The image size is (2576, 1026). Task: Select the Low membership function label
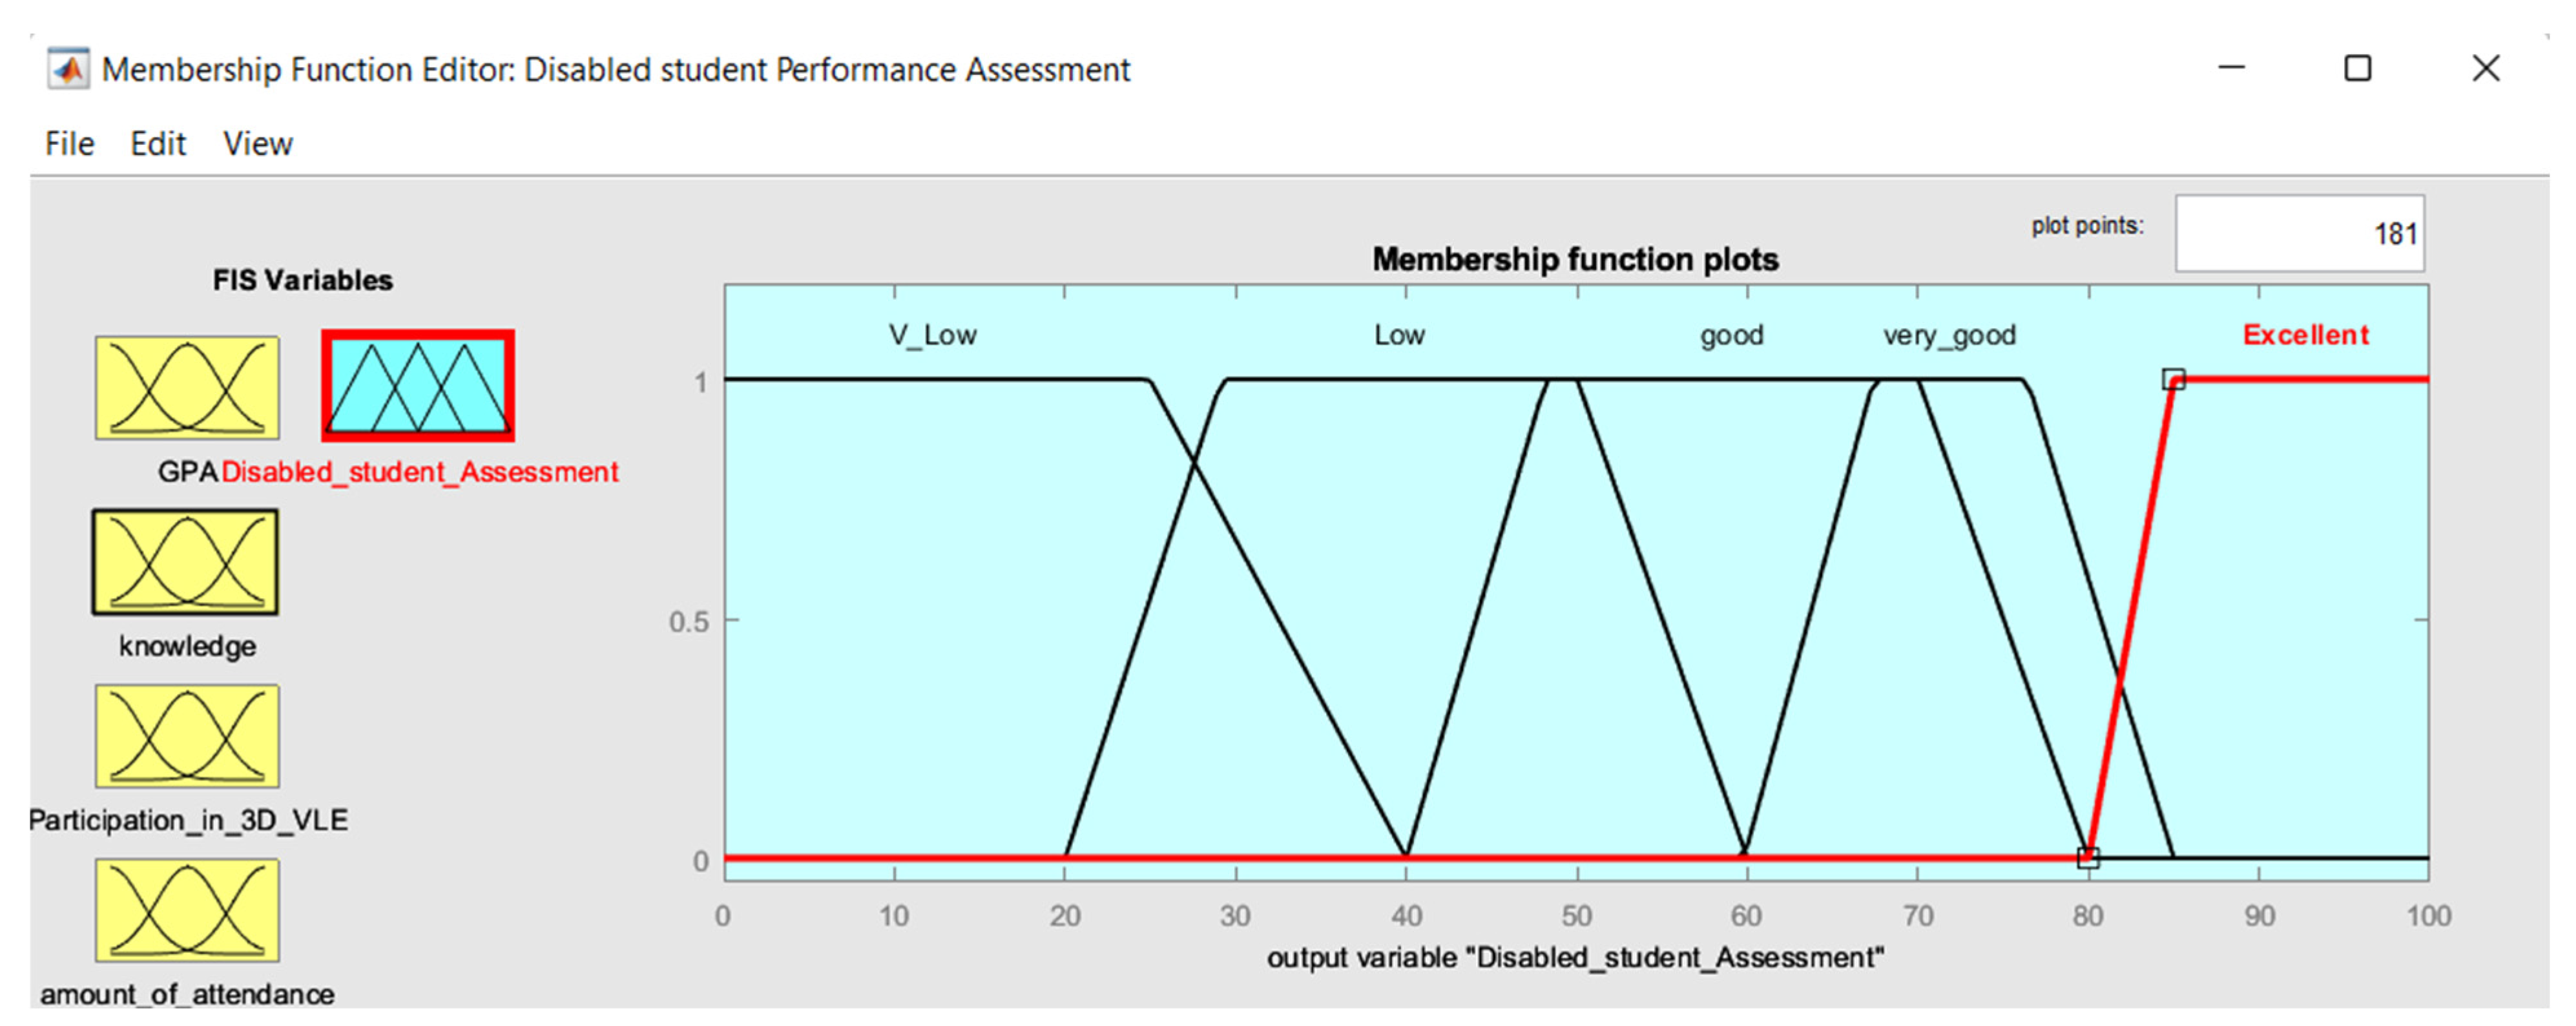[1399, 335]
